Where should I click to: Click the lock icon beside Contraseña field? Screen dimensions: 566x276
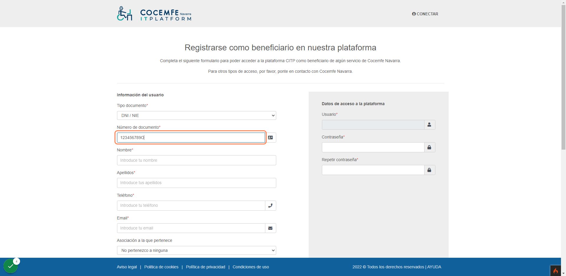coord(430,147)
